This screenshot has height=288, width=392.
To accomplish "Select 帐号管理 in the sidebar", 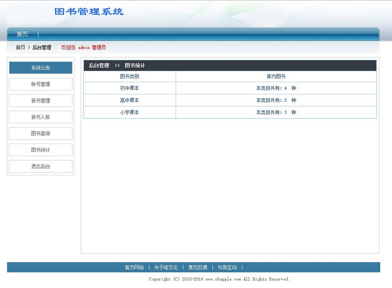I will tap(40, 84).
